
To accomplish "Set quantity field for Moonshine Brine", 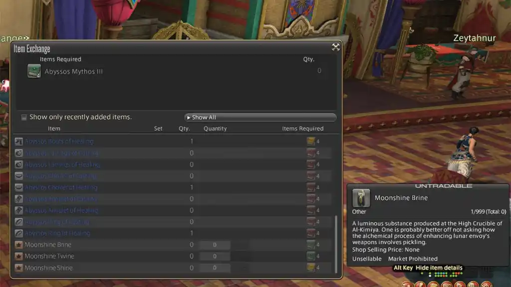I will coord(215,245).
